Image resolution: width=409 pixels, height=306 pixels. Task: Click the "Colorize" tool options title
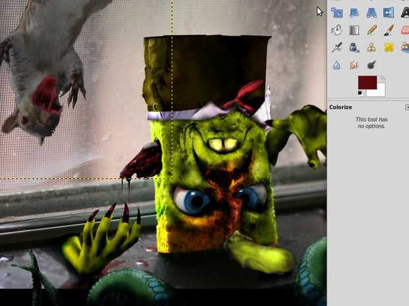point(340,107)
